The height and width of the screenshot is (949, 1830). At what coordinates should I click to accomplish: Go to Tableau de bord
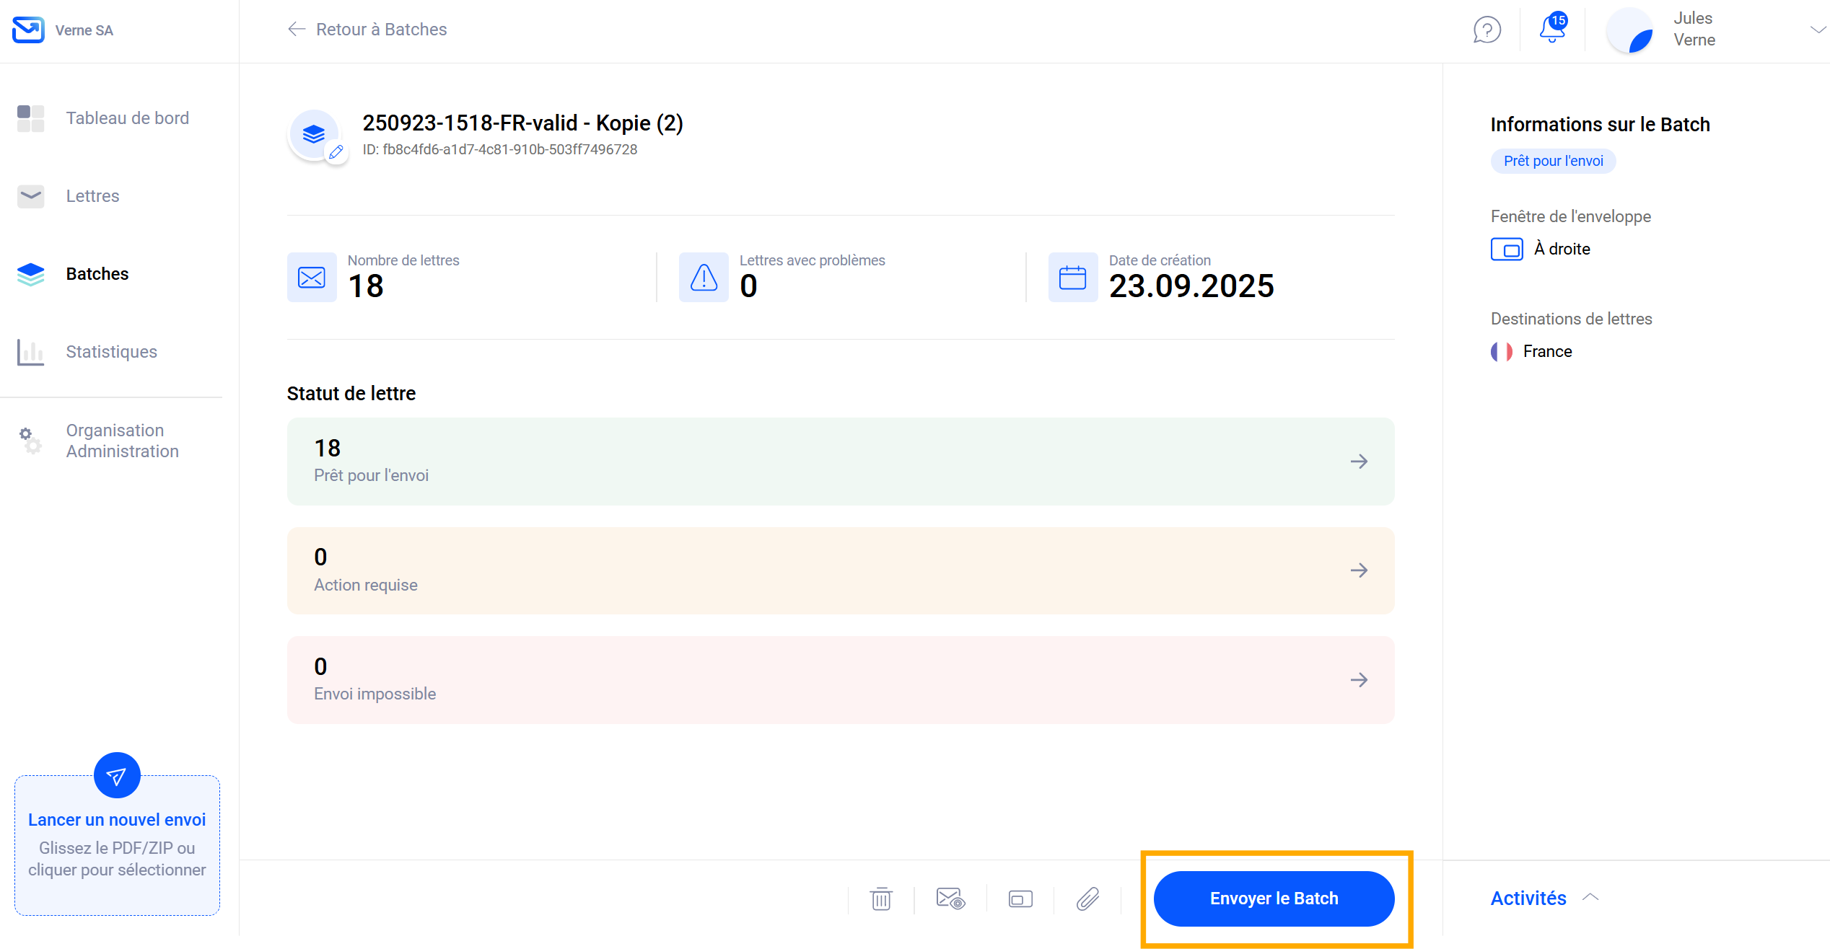(x=127, y=118)
